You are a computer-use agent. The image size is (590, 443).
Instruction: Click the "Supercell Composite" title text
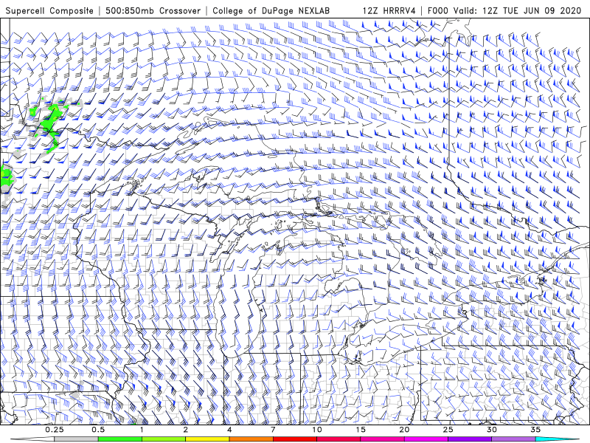pos(49,11)
